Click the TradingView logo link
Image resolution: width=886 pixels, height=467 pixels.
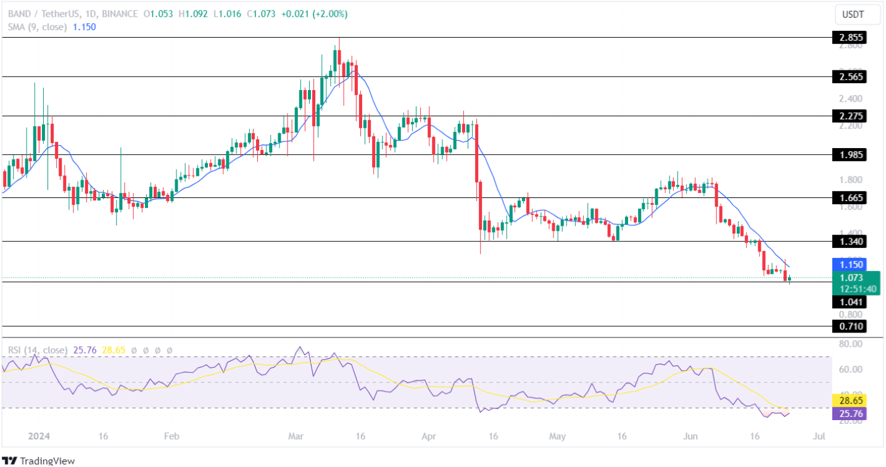point(38,460)
